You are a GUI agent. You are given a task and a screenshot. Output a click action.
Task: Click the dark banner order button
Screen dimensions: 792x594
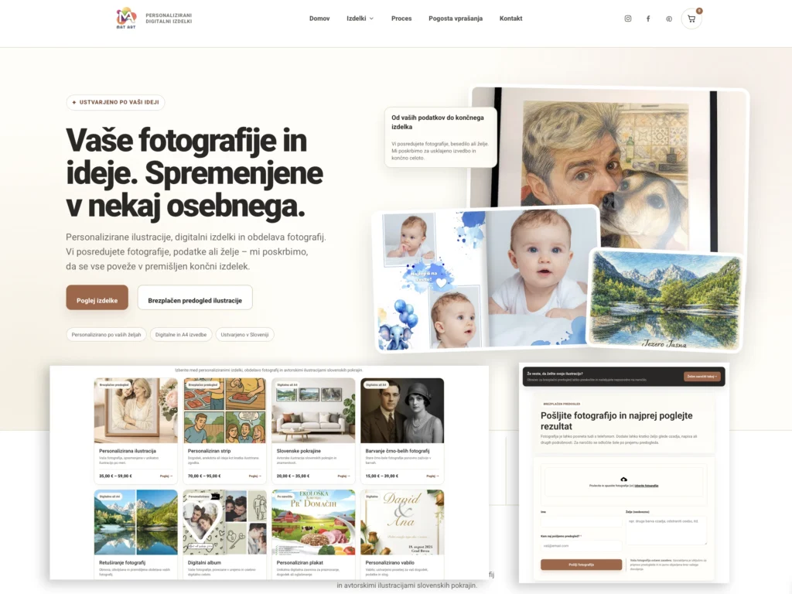(702, 377)
